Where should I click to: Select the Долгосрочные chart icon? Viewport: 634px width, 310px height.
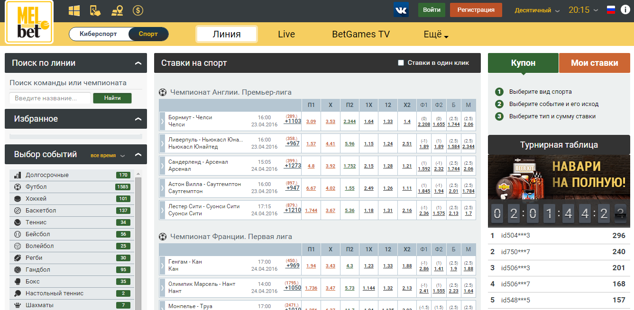pos(18,175)
